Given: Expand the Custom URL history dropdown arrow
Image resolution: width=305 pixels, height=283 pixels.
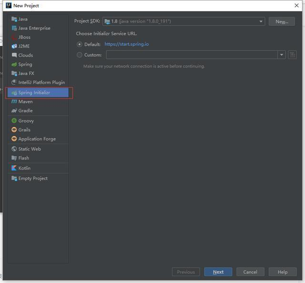Looking at the screenshot, I should point(282,55).
